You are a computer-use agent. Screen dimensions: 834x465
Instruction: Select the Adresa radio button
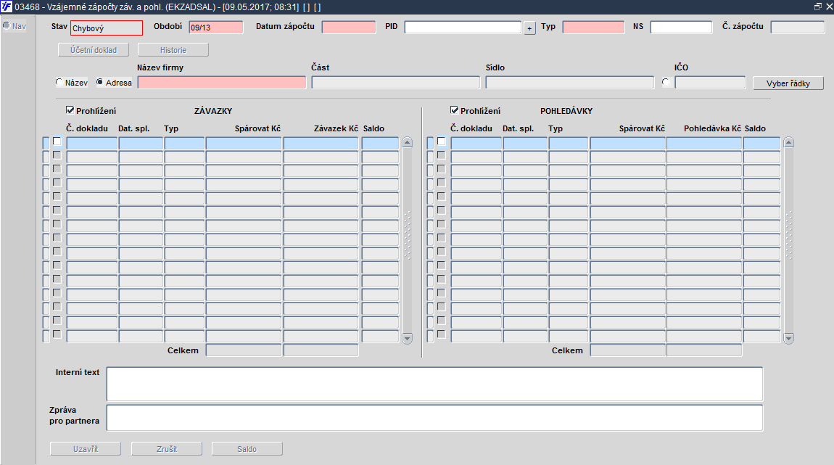(x=99, y=83)
